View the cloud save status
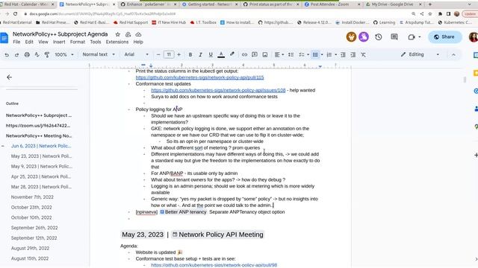 click(138, 34)
